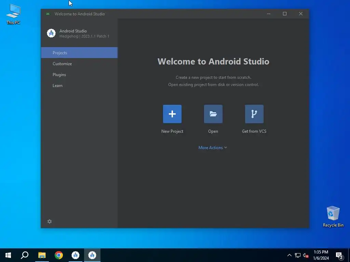This screenshot has height=262, width=350.
Task: Open the notification center icon
Action: point(339,256)
